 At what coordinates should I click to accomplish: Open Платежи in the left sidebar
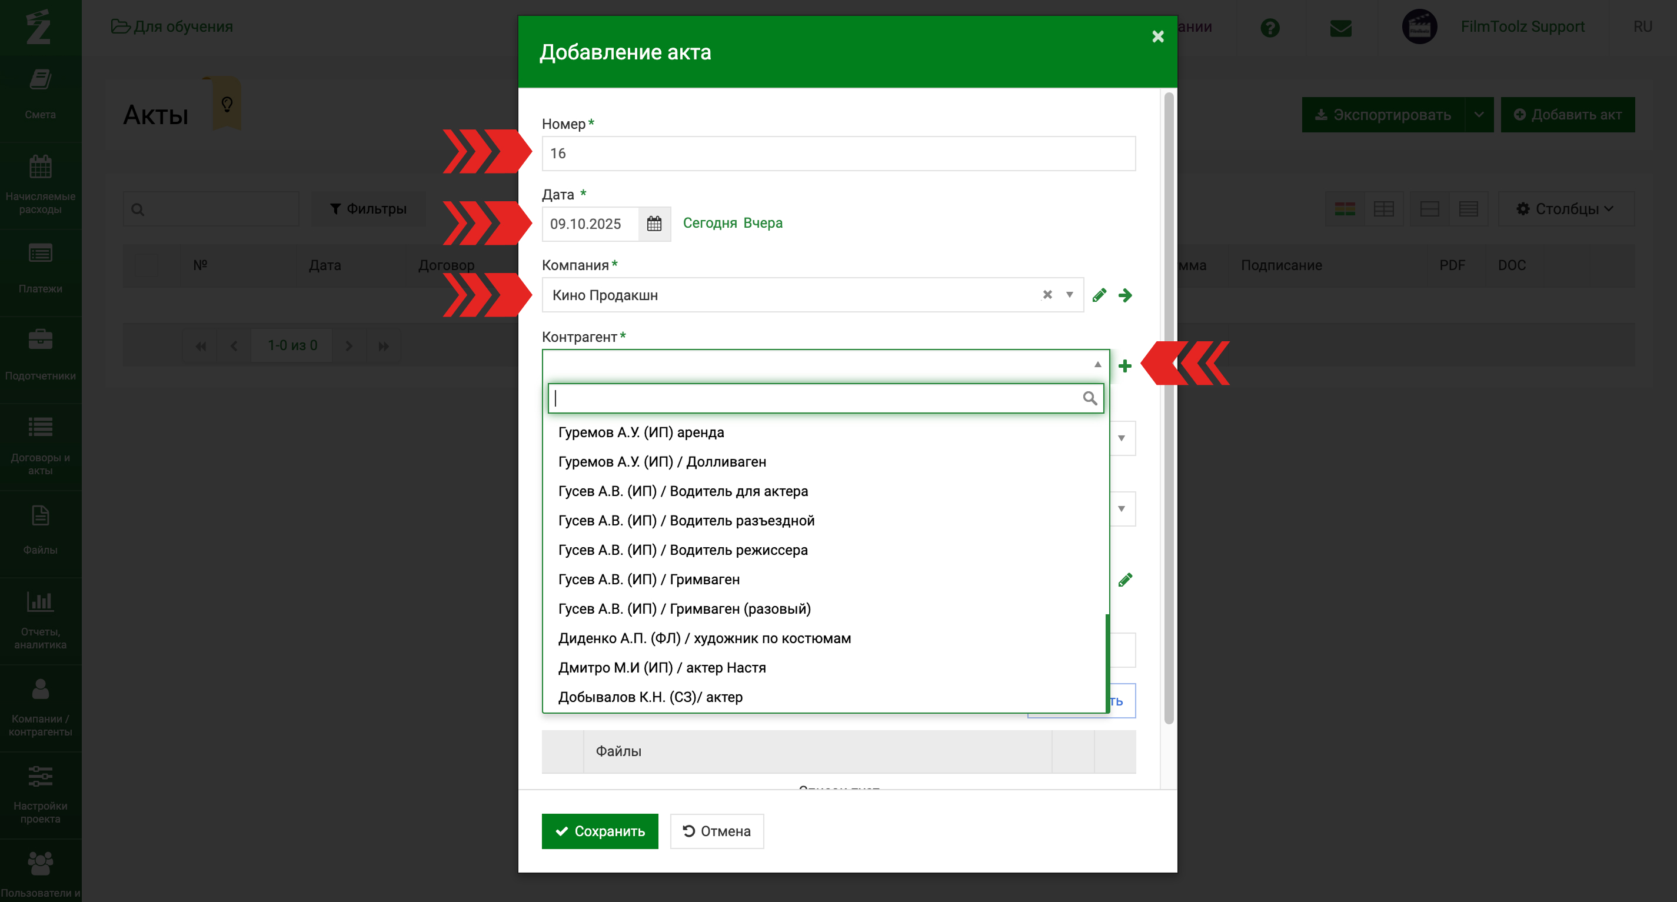click(41, 268)
